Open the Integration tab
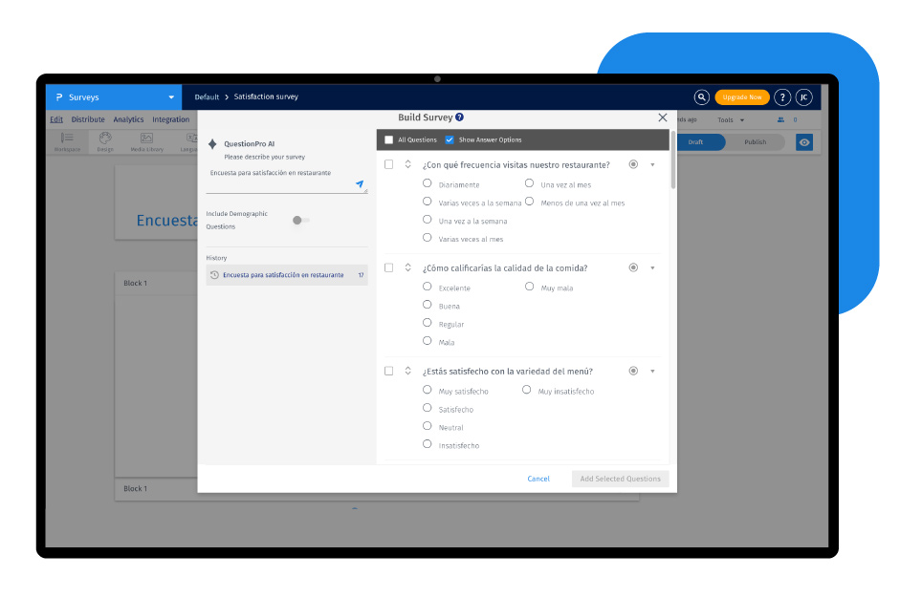Screen dimensions: 900x598 (170, 119)
